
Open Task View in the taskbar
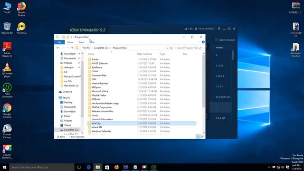coord(79,167)
